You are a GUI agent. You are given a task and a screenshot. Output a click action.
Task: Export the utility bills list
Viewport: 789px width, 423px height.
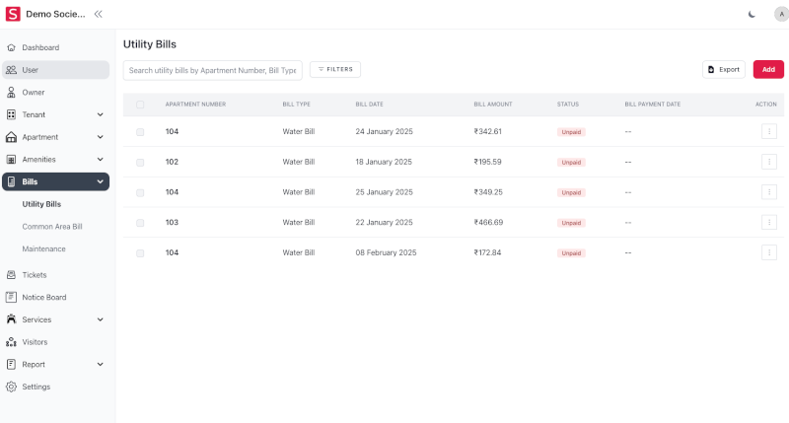[x=723, y=69]
